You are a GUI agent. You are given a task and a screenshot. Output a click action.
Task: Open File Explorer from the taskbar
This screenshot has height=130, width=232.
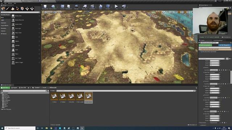click(47, 128)
